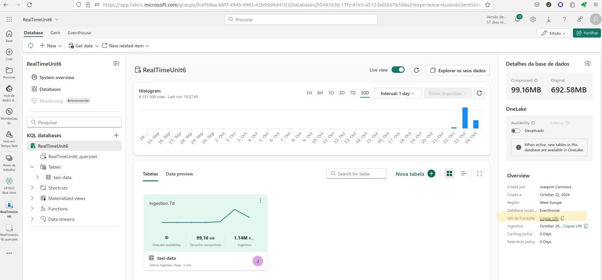Open the app launcher waffle icon
The width and height of the screenshot is (602, 280).
tap(9, 20)
